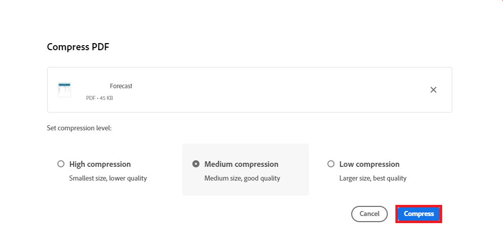
Task: Click the "Compress PDF" dialog heading
Action: coord(78,47)
